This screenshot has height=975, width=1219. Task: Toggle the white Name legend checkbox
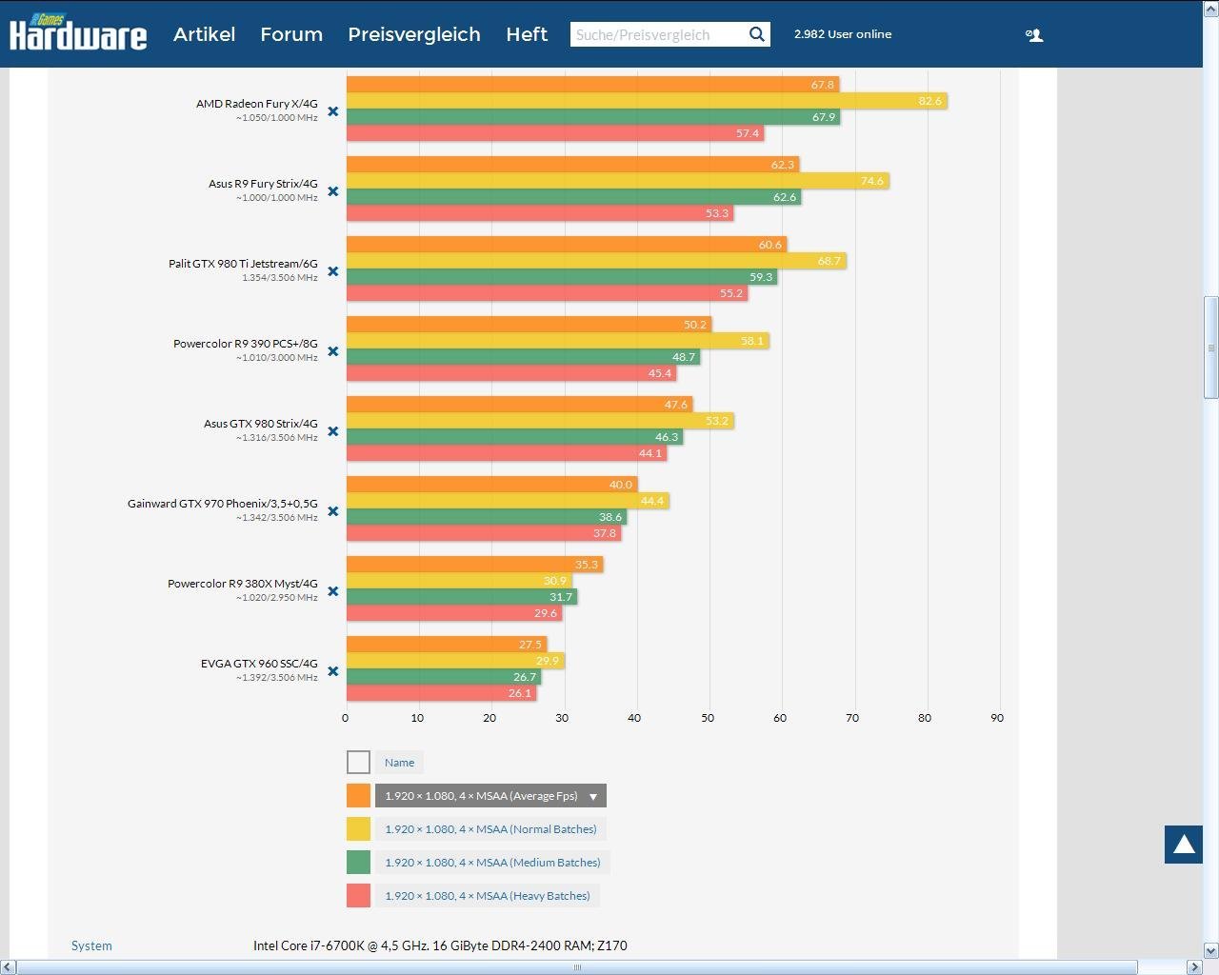tap(358, 763)
